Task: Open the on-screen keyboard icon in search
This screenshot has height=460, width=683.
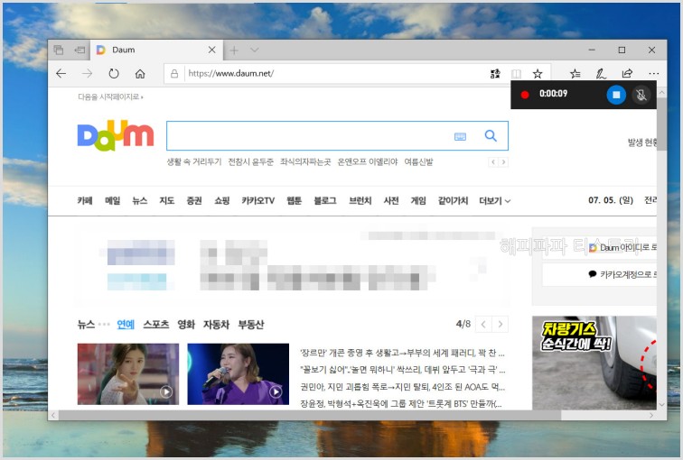Action: pyautogui.click(x=460, y=136)
